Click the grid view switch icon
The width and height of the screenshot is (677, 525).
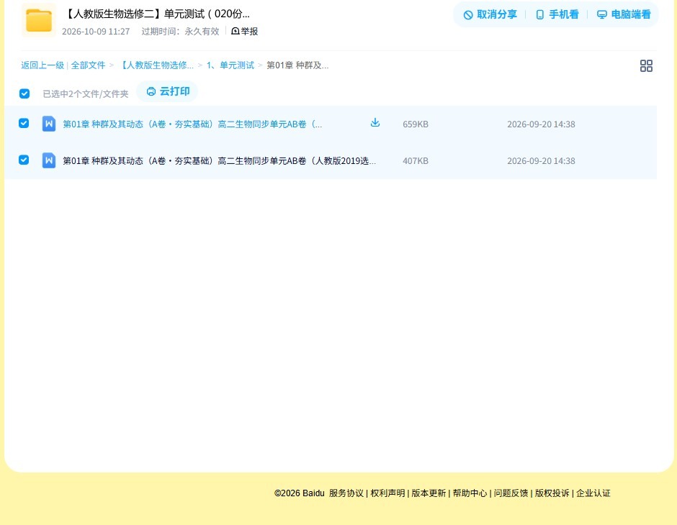tap(646, 66)
